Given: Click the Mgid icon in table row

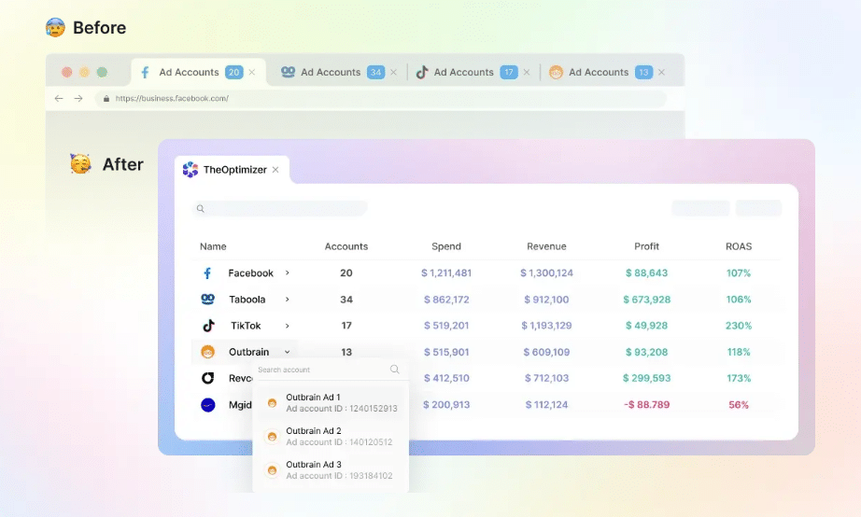Looking at the screenshot, I should pos(208,405).
